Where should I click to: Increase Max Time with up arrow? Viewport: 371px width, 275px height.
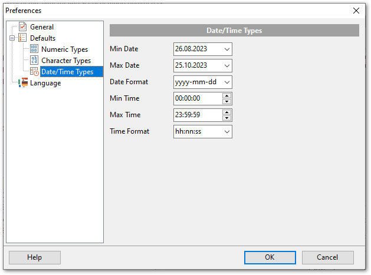(226, 112)
